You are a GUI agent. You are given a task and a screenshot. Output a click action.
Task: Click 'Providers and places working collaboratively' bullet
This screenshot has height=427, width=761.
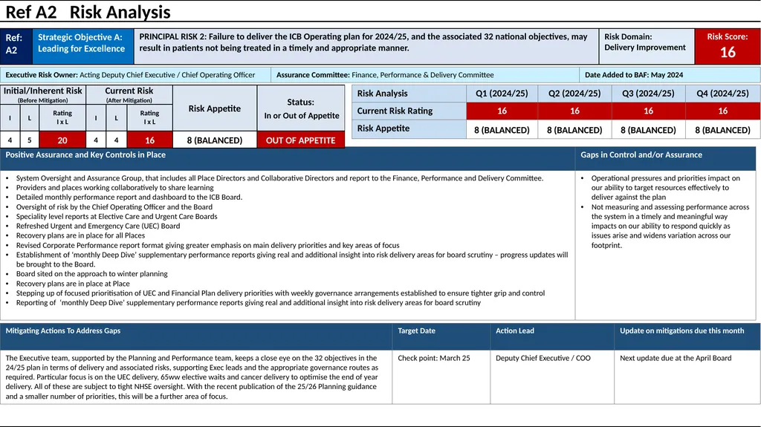point(115,187)
